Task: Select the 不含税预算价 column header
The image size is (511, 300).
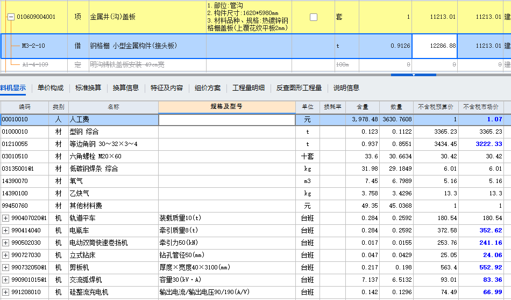Action: [436, 107]
